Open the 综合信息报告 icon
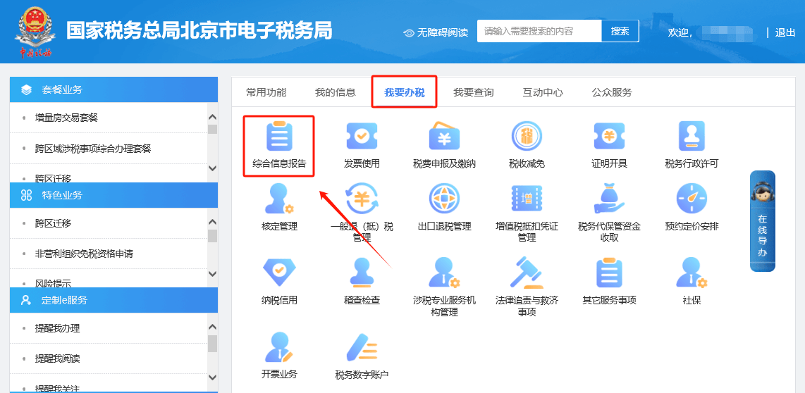805x393 pixels. 279,138
